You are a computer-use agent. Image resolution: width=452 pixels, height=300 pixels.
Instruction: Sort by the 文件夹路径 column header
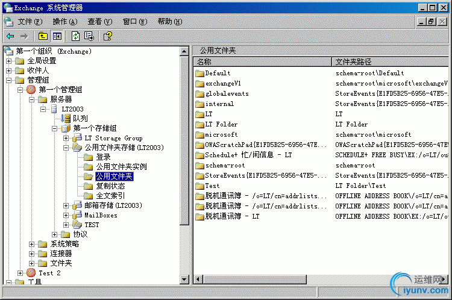(x=391, y=61)
